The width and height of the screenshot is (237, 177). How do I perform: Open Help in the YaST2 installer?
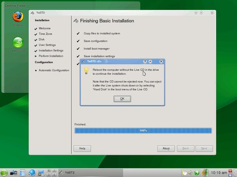pos(82,148)
